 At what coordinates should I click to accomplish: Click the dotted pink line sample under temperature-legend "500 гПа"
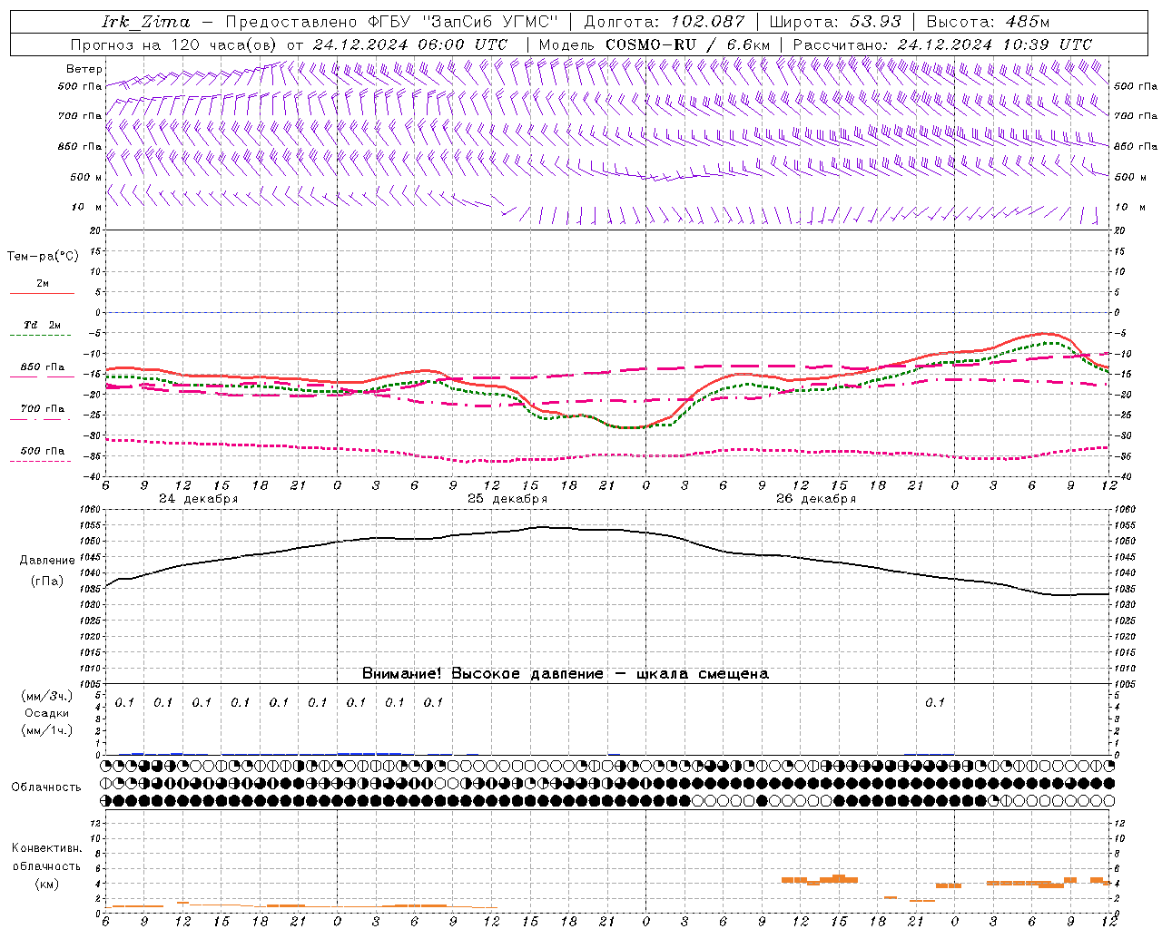tap(42, 461)
